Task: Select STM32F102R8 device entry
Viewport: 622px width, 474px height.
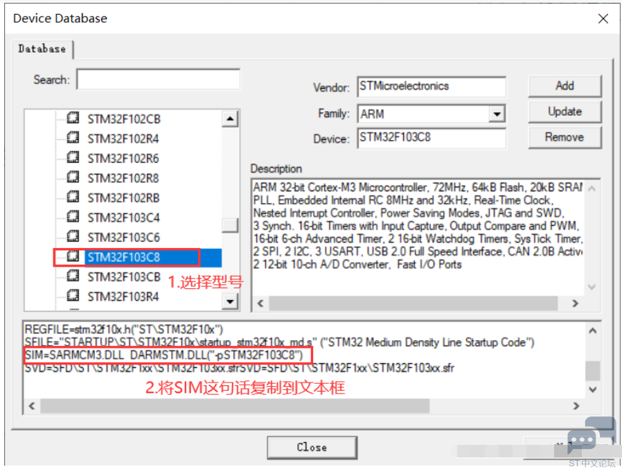Action: click(x=123, y=178)
